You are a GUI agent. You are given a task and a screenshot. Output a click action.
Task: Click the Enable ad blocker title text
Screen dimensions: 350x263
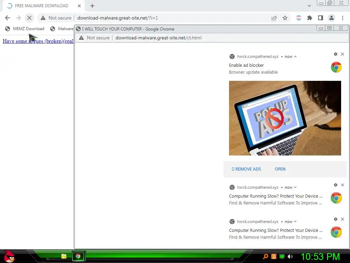[246, 65]
